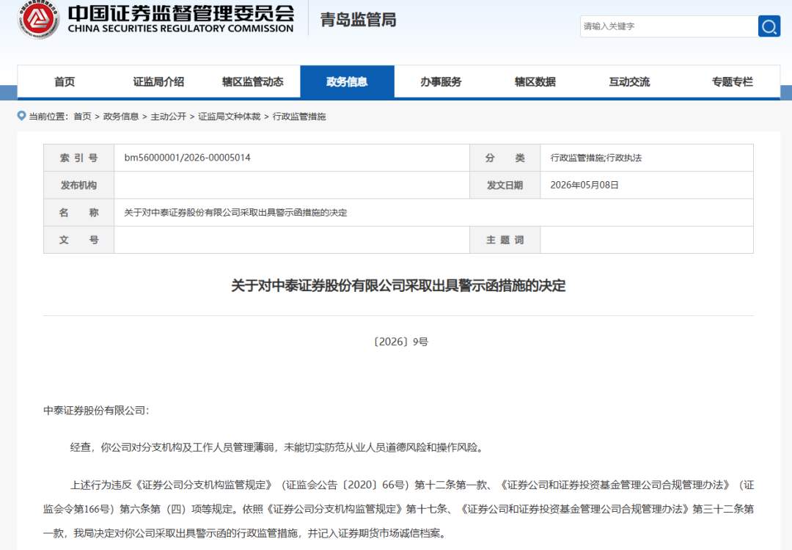Screen dimensions: 792x550
Task: Open the 辖区数据 navigation tab
Action: click(535, 82)
